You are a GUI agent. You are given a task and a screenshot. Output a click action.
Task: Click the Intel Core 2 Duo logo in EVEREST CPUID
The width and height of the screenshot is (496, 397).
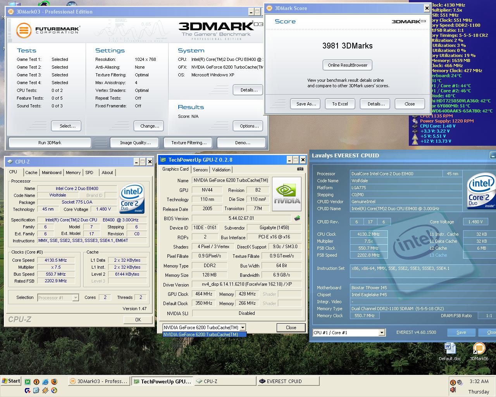point(481,192)
